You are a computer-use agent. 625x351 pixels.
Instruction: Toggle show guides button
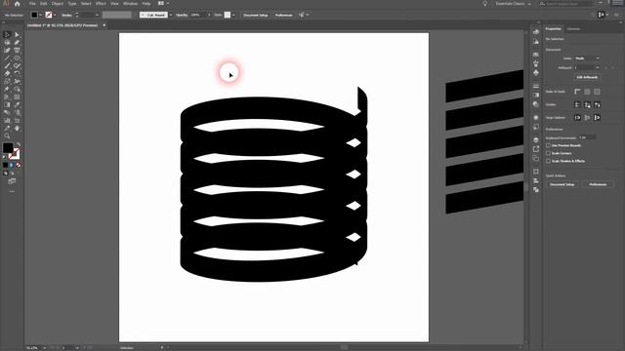pyautogui.click(x=577, y=104)
